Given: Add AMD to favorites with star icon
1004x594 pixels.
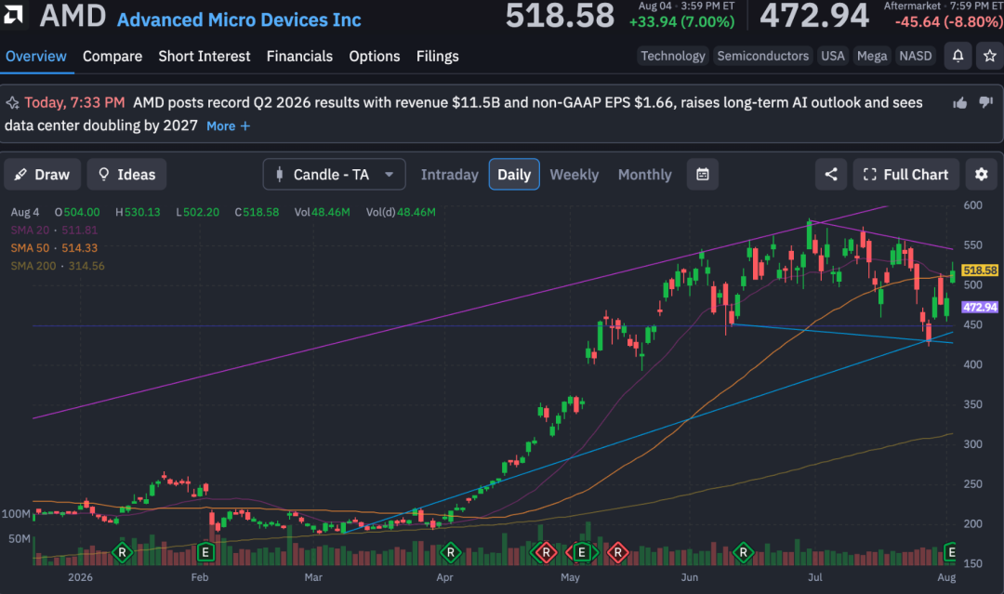Looking at the screenshot, I should click(990, 57).
